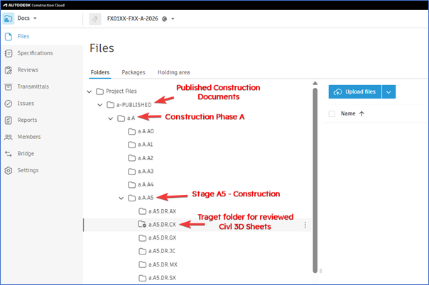The image size is (429, 285).
Task: Click the Docs module icon
Action: coord(9,18)
